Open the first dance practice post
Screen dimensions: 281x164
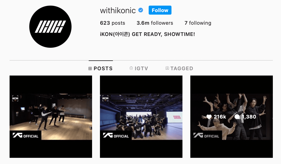click(x=51, y=117)
